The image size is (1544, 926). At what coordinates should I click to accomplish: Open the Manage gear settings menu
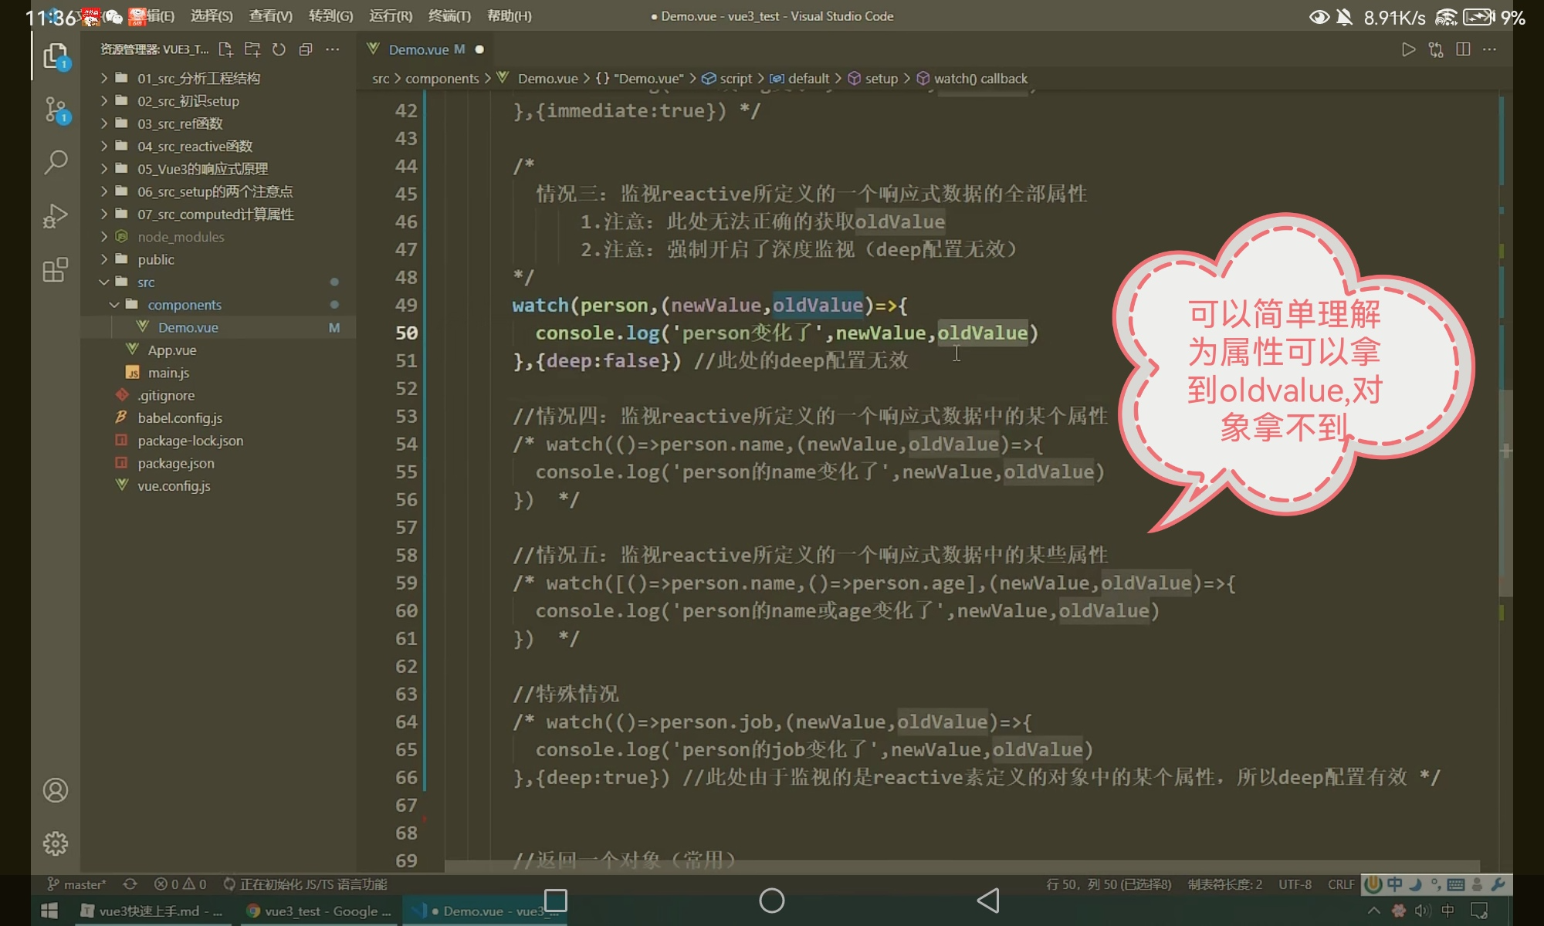click(56, 843)
